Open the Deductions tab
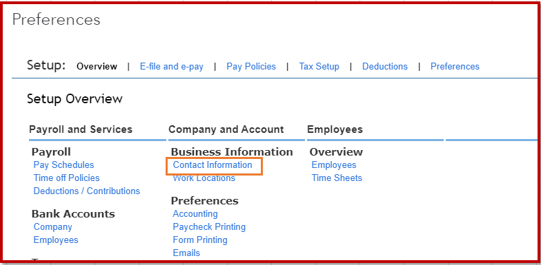 (x=385, y=66)
